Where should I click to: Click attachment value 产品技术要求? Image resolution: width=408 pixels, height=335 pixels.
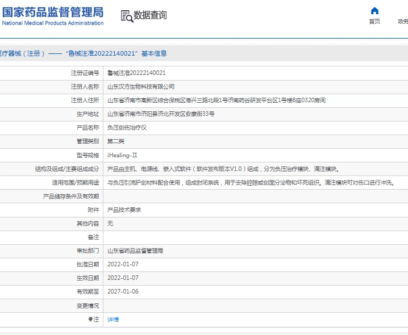(124, 210)
